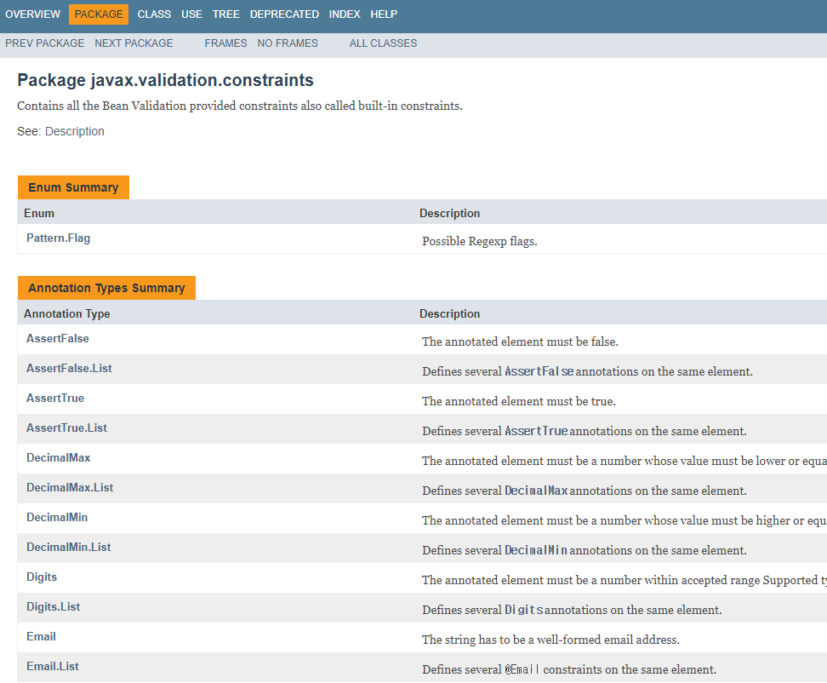Click 'The annotated element must be false.' text
Image resolution: width=827 pixels, height=683 pixels.
(x=520, y=342)
